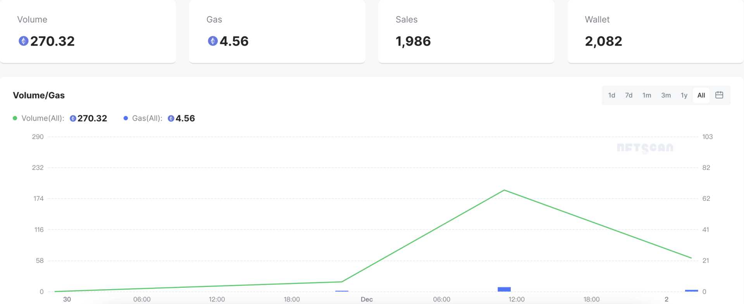744x304 pixels.
Task: Click the NFTScan watermark logo
Action: [645, 148]
